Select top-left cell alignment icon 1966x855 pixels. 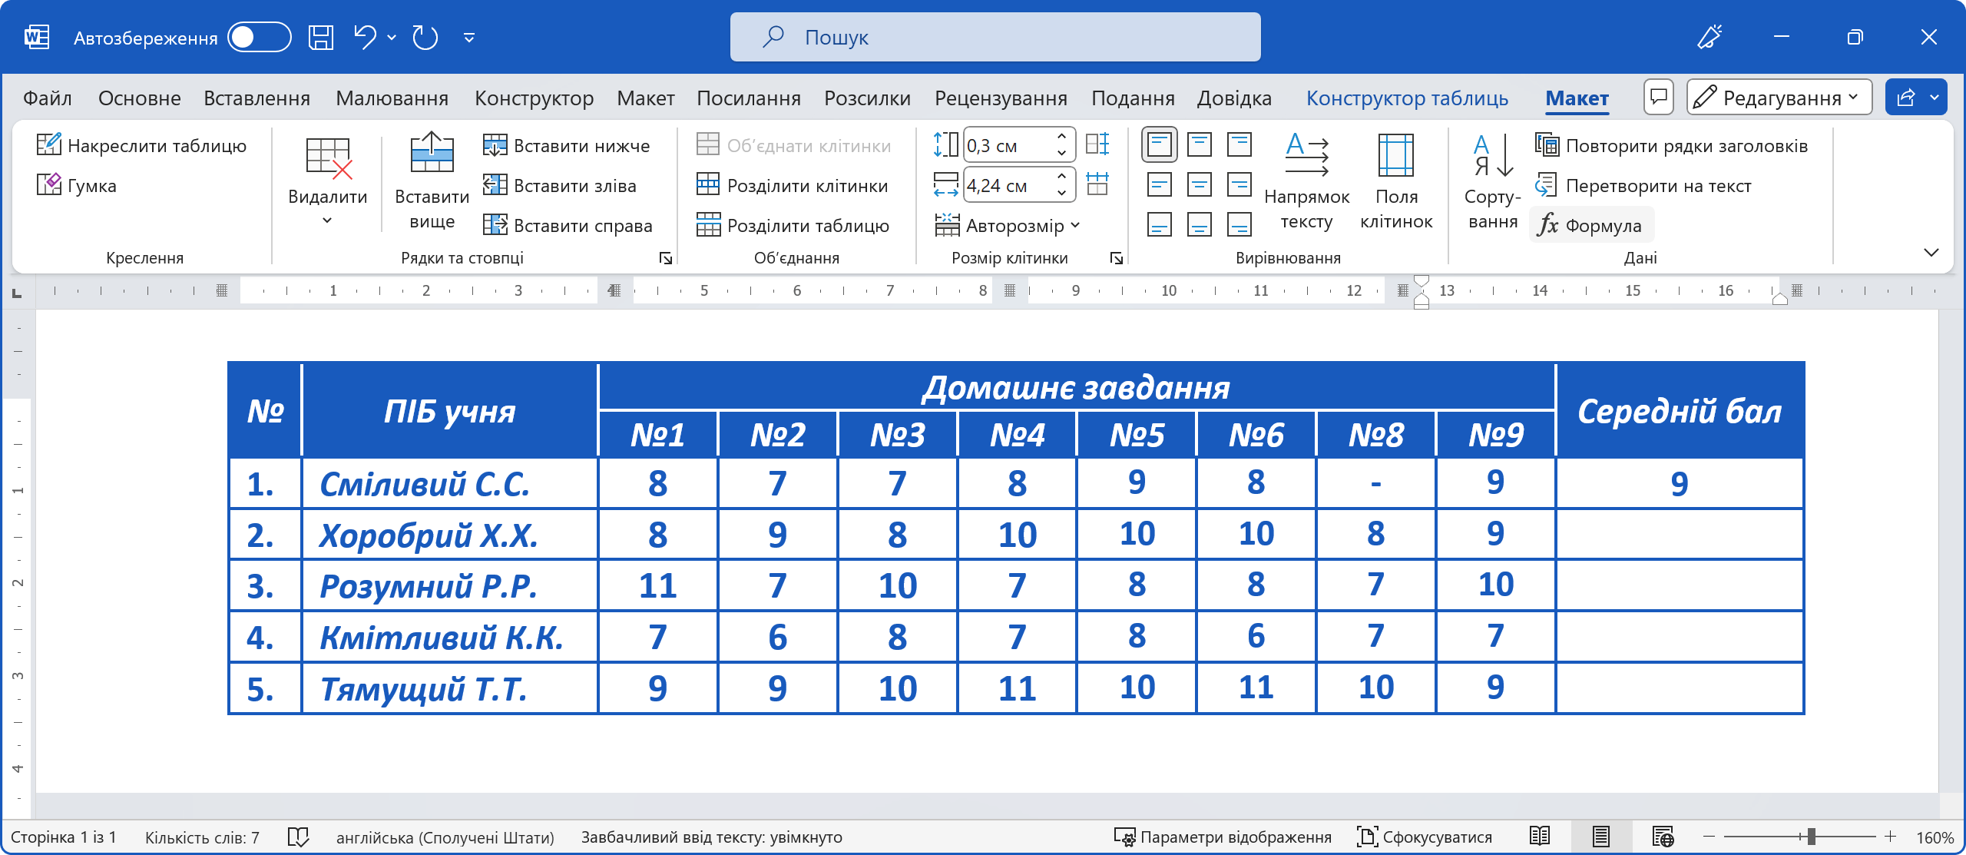[1159, 145]
